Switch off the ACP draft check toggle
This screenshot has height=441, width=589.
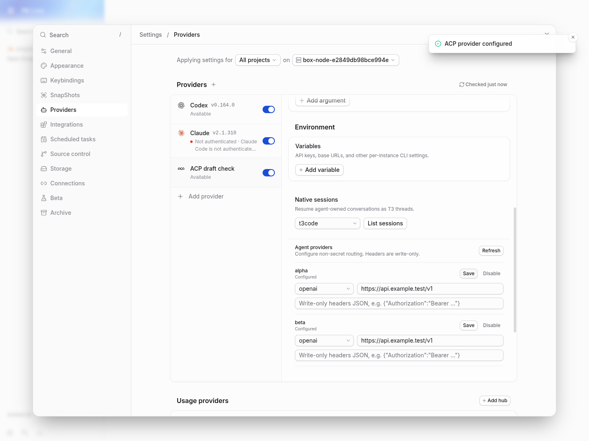269,173
